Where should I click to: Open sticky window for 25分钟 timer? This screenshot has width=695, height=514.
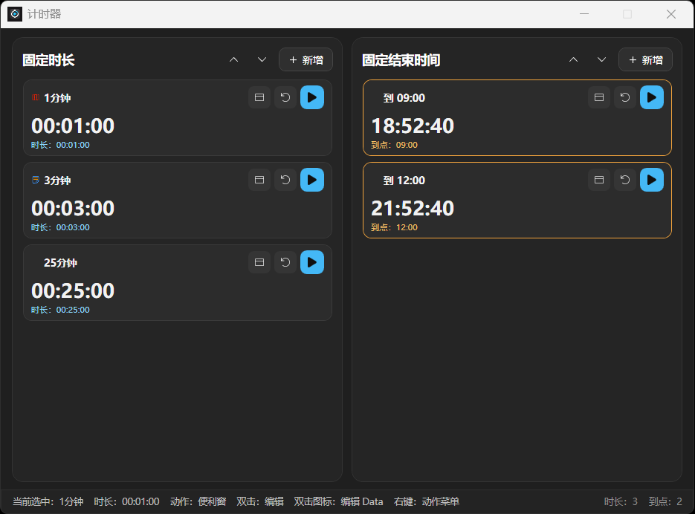[x=259, y=262]
